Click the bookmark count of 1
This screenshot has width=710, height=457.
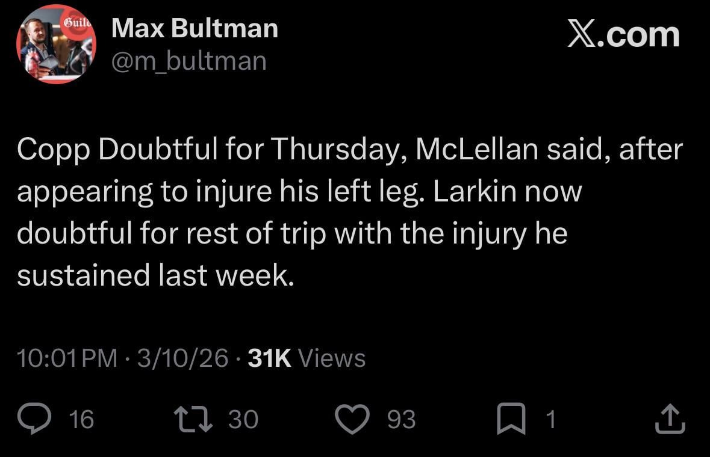[x=550, y=419]
